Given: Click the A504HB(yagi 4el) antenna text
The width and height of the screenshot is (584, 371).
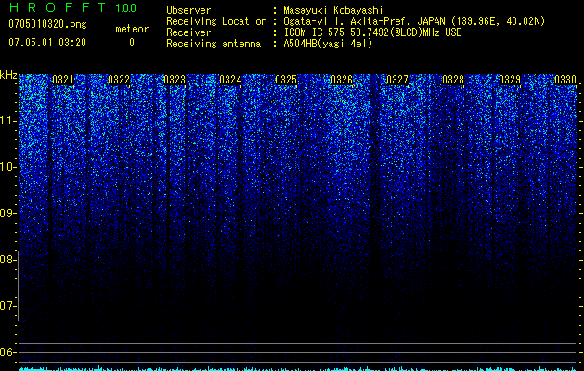Looking at the screenshot, I should click(328, 44).
